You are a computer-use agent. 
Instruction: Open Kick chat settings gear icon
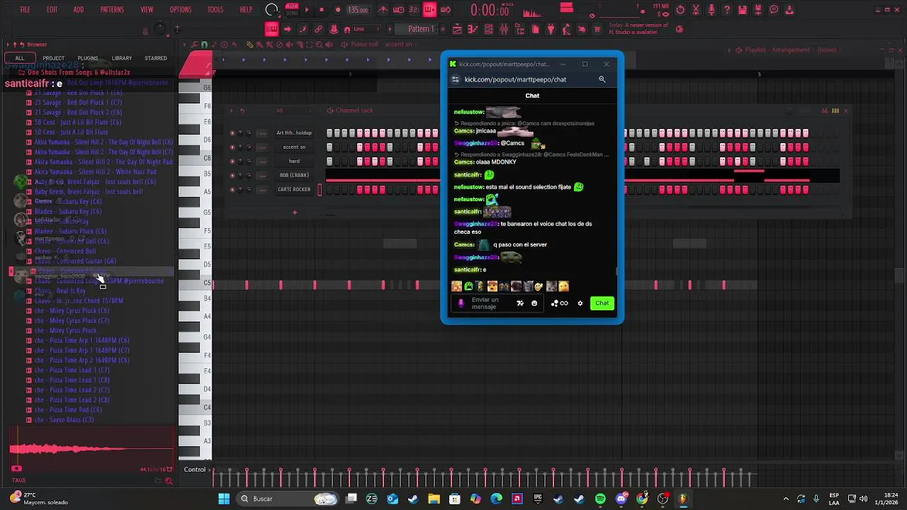click(x=580, y=303)
